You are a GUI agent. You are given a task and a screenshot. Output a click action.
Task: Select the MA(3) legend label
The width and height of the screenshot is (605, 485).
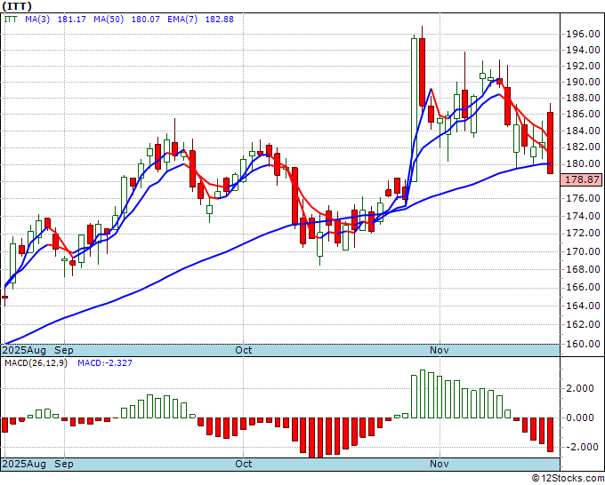(x=37, y=19)
